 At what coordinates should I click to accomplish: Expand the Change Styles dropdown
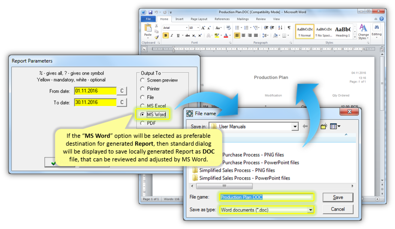pos(363,32)
